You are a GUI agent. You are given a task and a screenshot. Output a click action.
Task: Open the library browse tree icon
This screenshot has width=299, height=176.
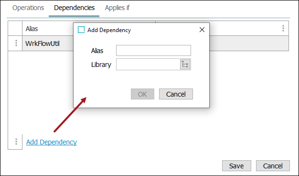[185, 65]
